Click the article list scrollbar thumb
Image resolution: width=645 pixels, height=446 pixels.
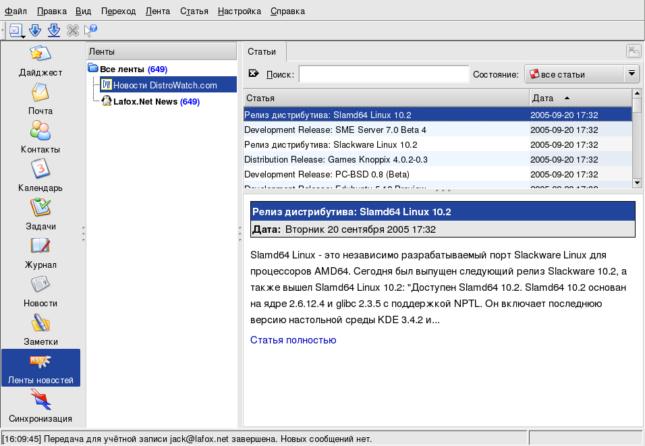(637, 105)
